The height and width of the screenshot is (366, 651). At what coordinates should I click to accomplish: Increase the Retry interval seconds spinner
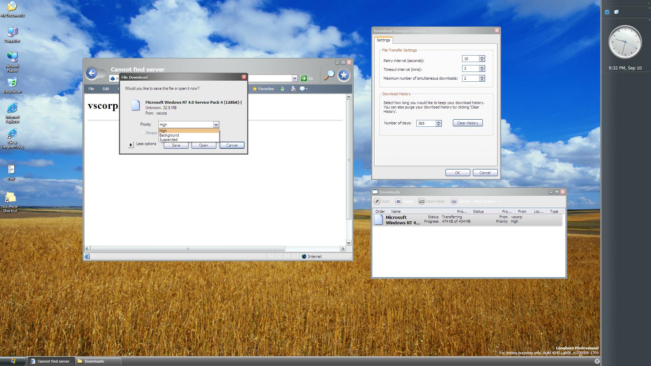point(482,57)
